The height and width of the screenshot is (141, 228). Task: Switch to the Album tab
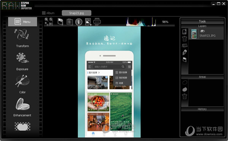point(48,13)
